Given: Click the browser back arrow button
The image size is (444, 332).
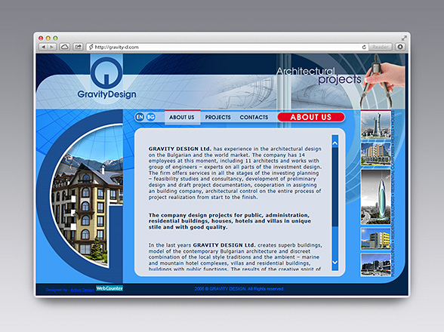Looking at the screenshot, I should pyautogui.click(x=43, y=47).
